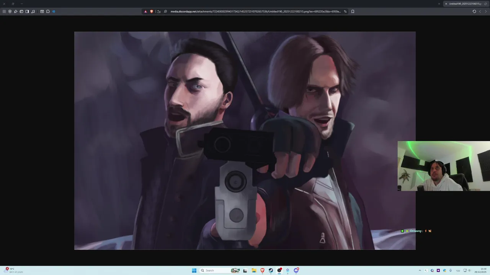Click the blue audio speaker icon in toolbar
490x275 pixels.
click(54, 11)
